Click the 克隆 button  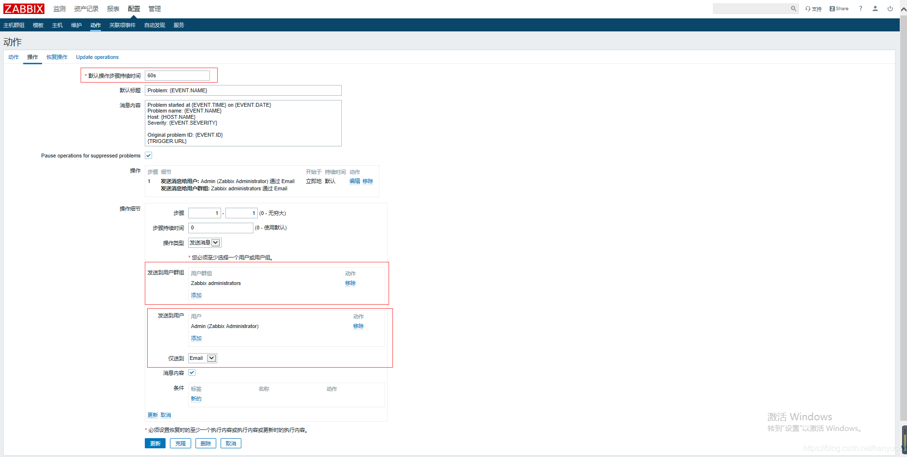(181, 443)
